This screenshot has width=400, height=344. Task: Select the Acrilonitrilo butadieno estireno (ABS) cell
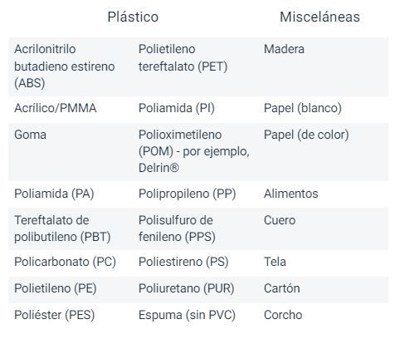pyautogui.click(x=65, y=66)
